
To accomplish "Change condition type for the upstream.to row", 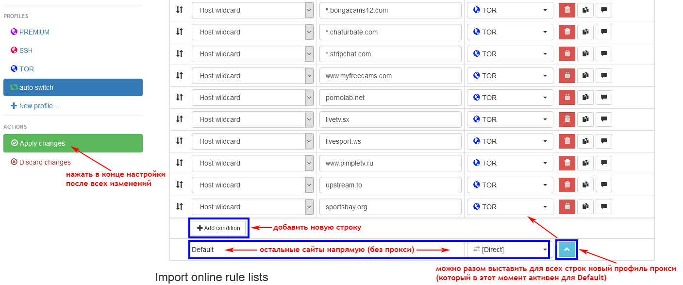I will 252,185.
